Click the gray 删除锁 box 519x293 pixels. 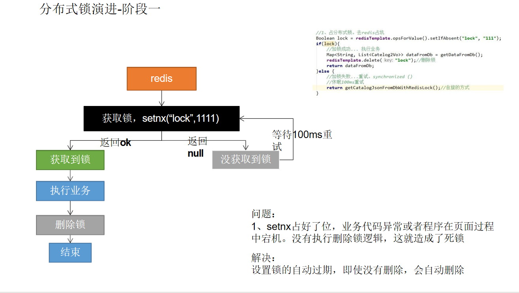tap(70, 225)
